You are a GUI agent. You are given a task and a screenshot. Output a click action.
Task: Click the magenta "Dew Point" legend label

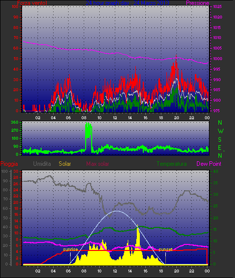pyautogui.click(x=209, y=164)
